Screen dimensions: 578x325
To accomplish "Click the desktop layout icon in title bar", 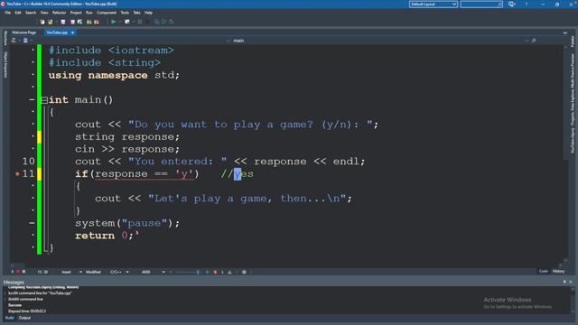I will coord(512,4).
